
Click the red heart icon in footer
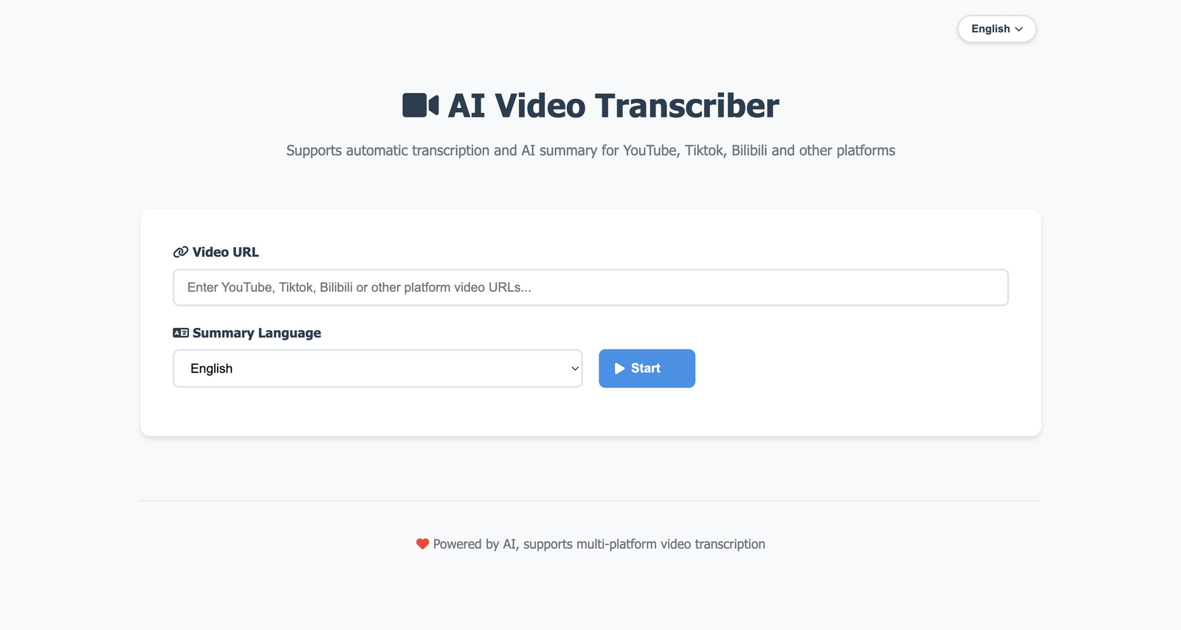[x=422, y=544]
